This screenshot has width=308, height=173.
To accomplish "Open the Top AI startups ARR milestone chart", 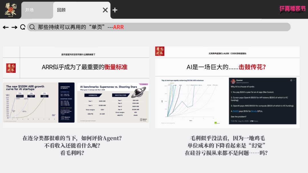I will click(191, 102).
